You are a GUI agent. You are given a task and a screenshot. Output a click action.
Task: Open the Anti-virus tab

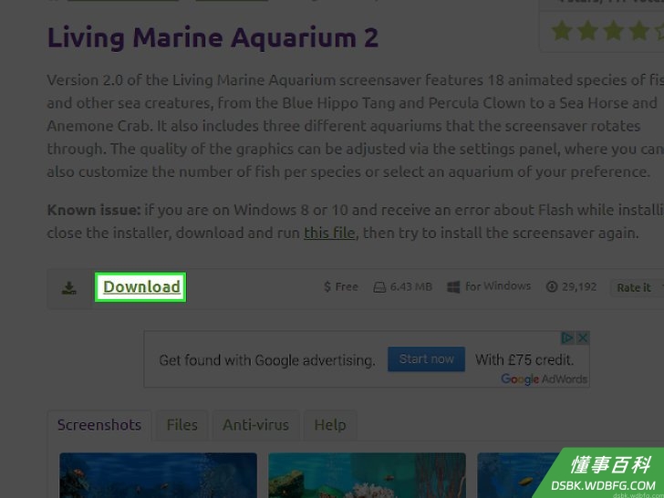tap(255, 425)
